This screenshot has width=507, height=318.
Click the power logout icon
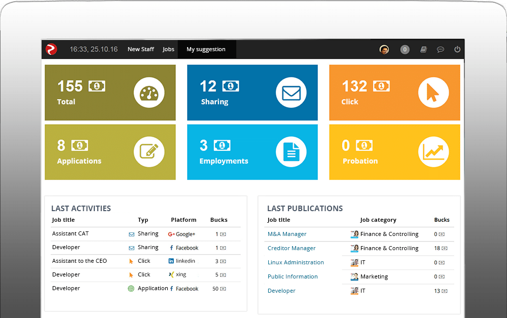[457, 50]
